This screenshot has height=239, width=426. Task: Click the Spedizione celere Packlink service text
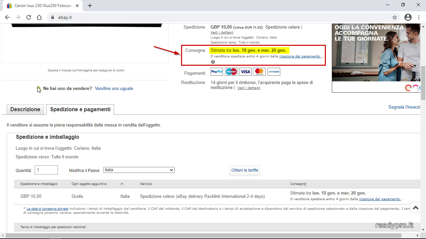click(202, 197)
